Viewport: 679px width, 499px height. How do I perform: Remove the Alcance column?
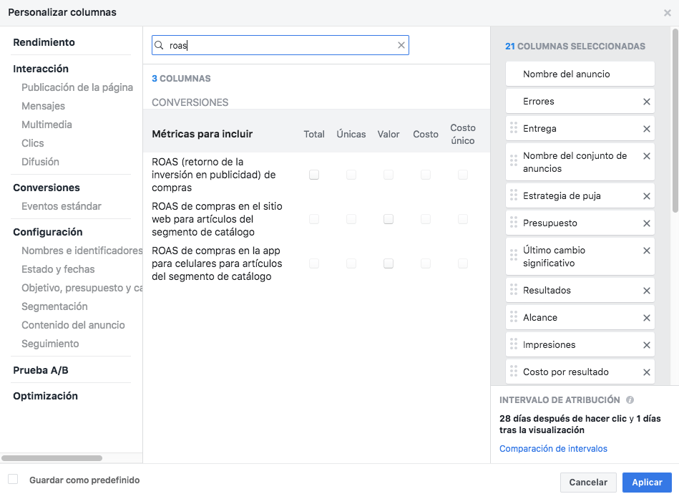pos(647,318)
